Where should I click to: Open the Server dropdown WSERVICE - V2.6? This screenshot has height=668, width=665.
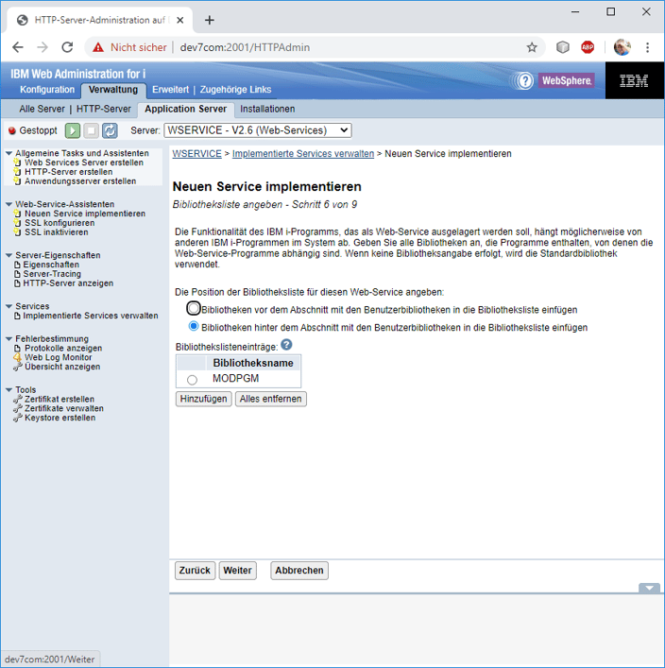coord(258,130)
